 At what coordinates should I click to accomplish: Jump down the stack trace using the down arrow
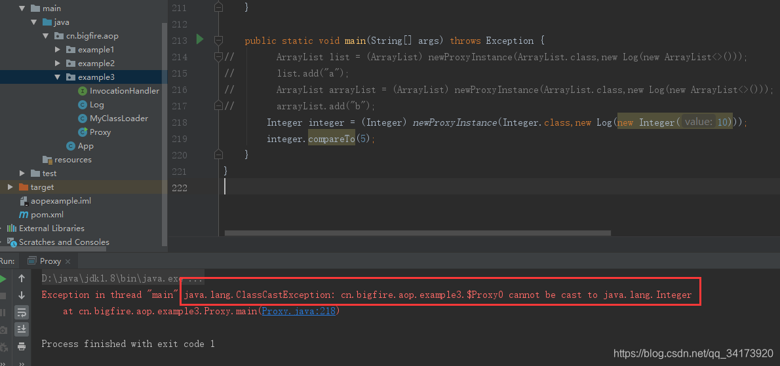pyautogui.click(x=22, y=295)
